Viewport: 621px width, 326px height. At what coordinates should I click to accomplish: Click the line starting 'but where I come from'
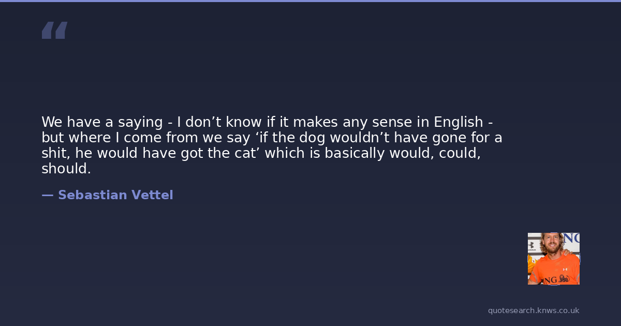pyautogui.click(x=272, y=138)
